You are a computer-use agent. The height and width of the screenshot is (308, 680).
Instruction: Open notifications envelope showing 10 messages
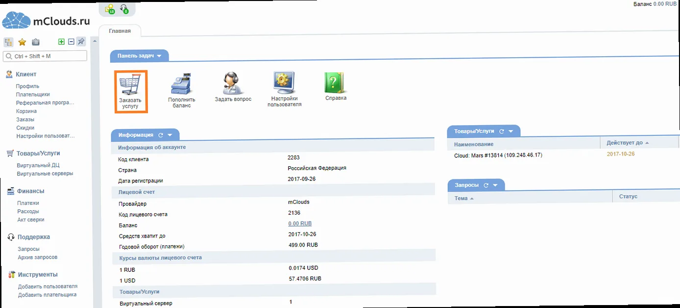tap(110, 9)
